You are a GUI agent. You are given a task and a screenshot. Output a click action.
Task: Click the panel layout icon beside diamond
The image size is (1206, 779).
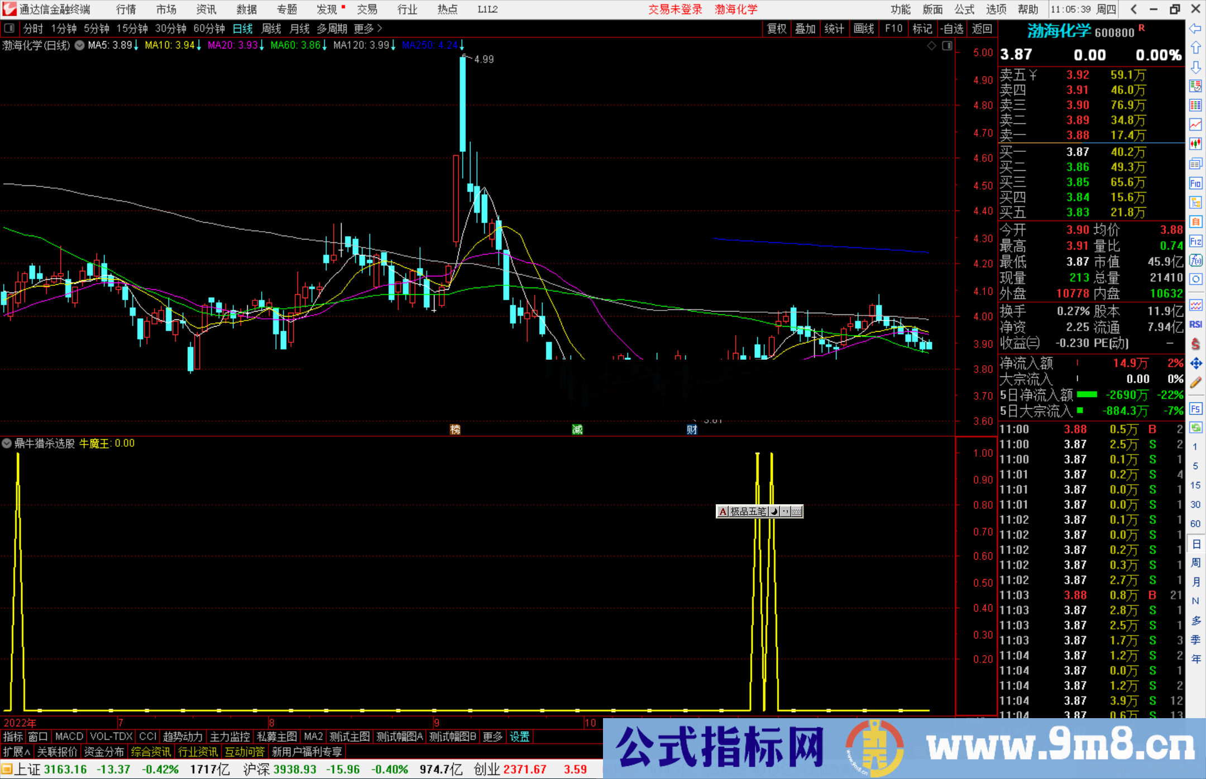(x=947, y=46)
